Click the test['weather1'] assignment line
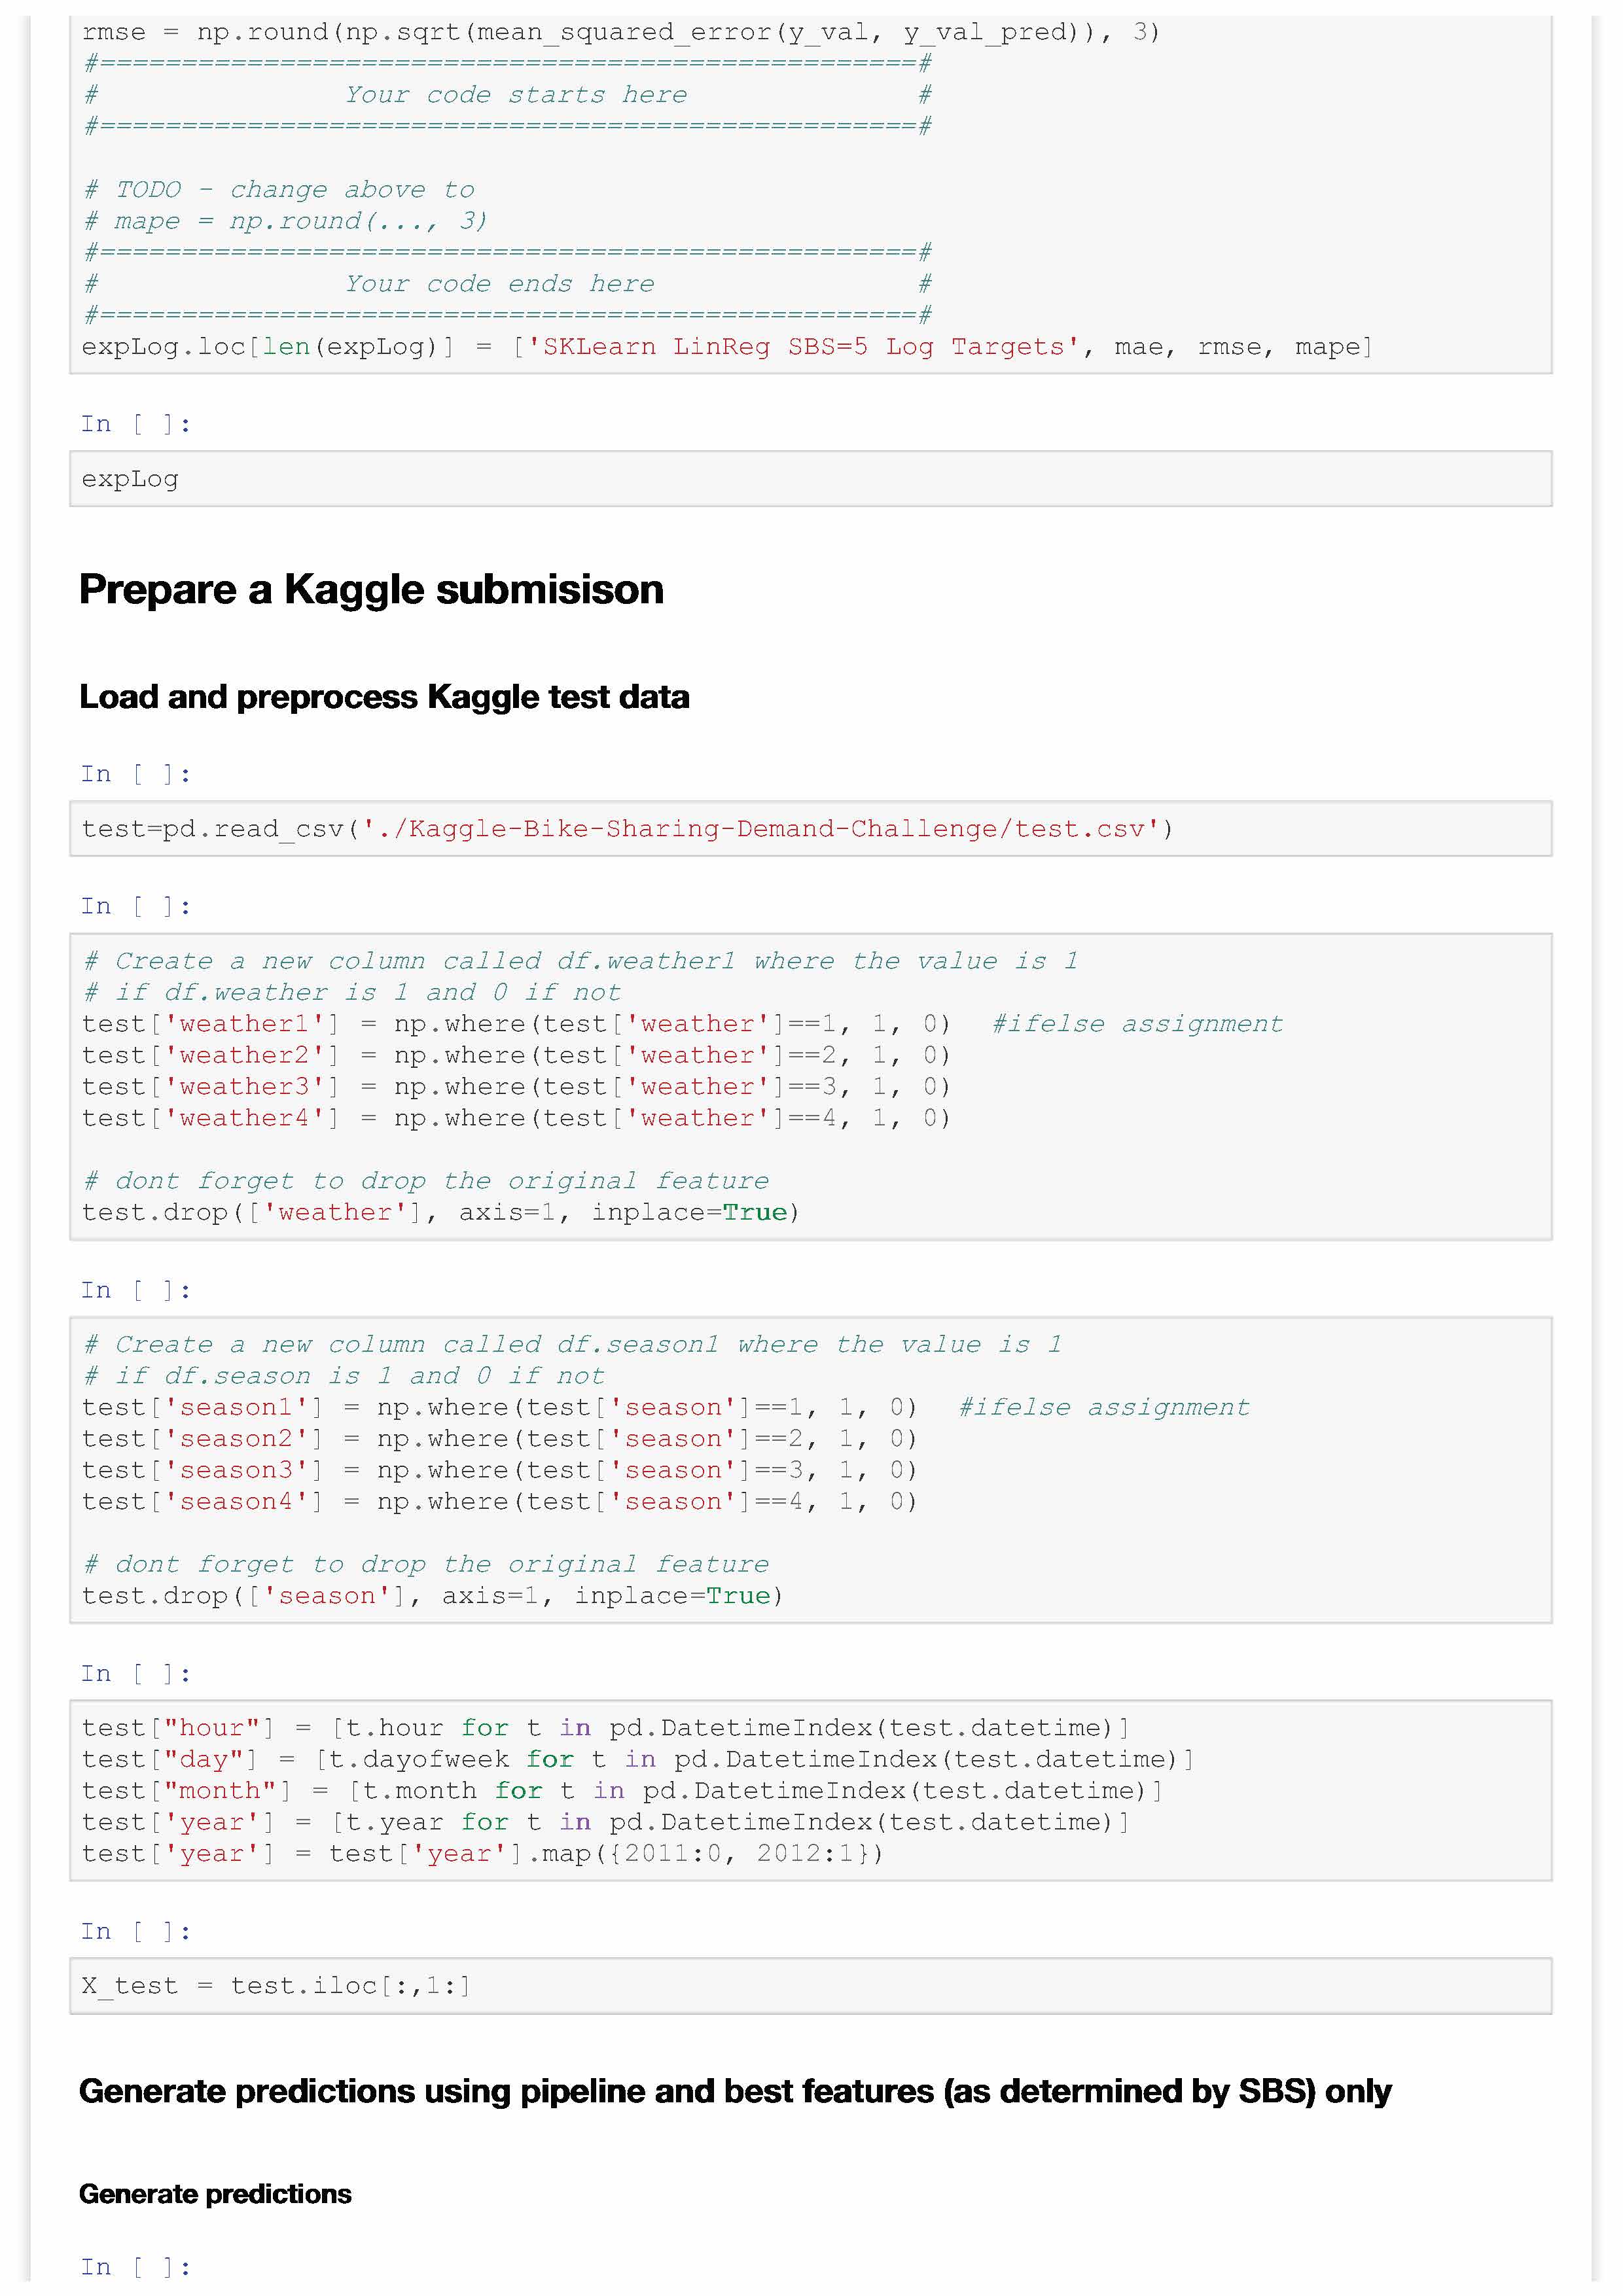Image resolution: width=1623 pixels, height=2296 pixels. (515, 1024)
